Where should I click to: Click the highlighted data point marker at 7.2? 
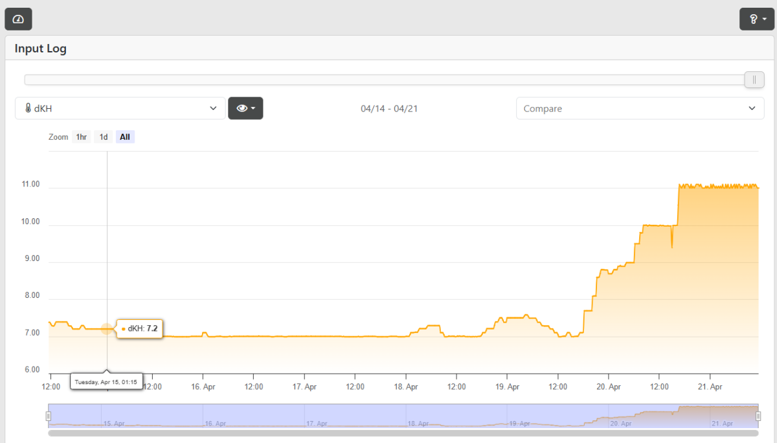click(107, 329)
